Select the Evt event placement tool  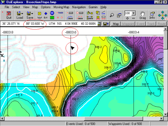coord(46,15)
